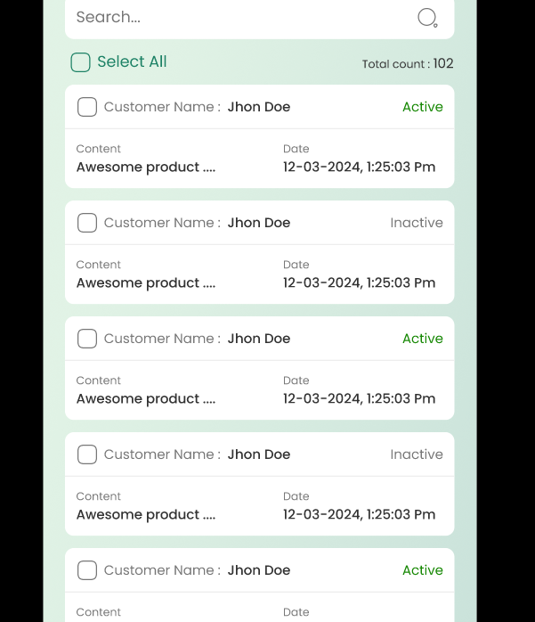Open second card's Awesome product content
The image size is (535, 622).
(x=146, y=282)
